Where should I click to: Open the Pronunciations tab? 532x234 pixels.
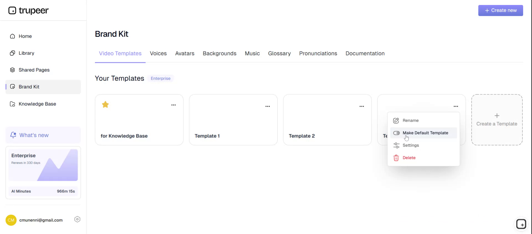(x=318, y=53)
